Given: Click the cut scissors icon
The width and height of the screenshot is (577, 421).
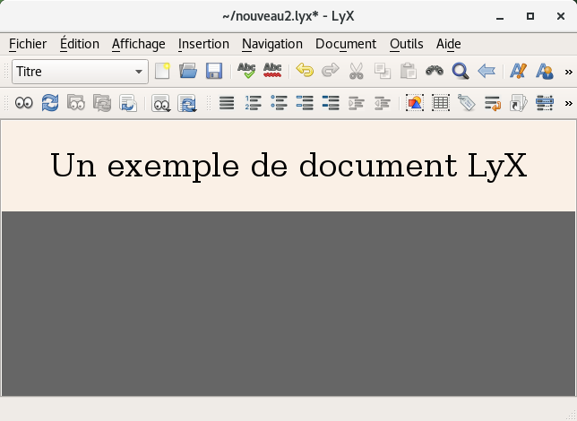Looking at the screenshot, I should point(357,71).
